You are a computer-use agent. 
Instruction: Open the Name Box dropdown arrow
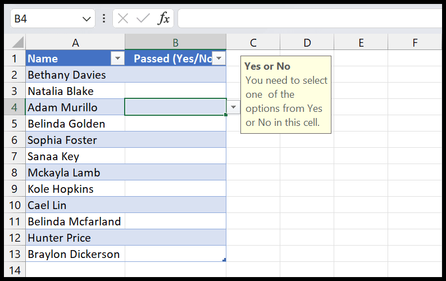87,19
